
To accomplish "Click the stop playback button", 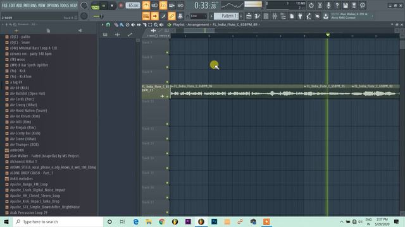I will click(x=112, y=6).
